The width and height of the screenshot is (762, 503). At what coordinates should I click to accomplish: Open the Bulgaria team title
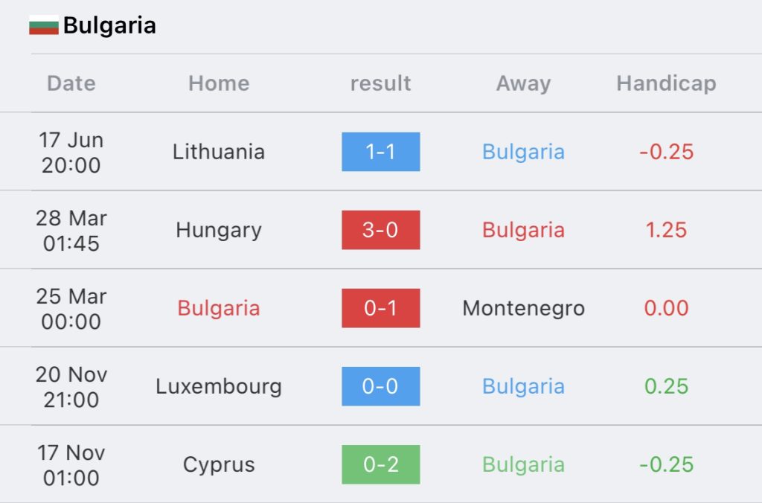(x=109, y=25)
